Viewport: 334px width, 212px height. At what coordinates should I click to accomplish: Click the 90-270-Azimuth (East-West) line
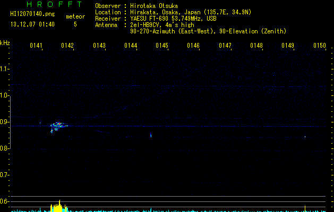[x=208, y=31]
